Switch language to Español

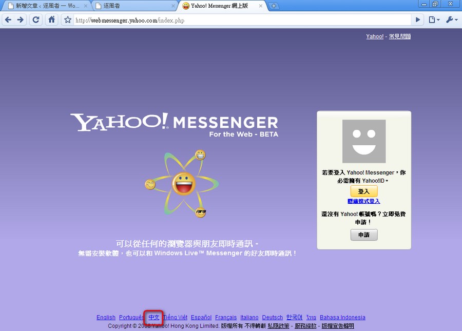[x=201, y=317]
